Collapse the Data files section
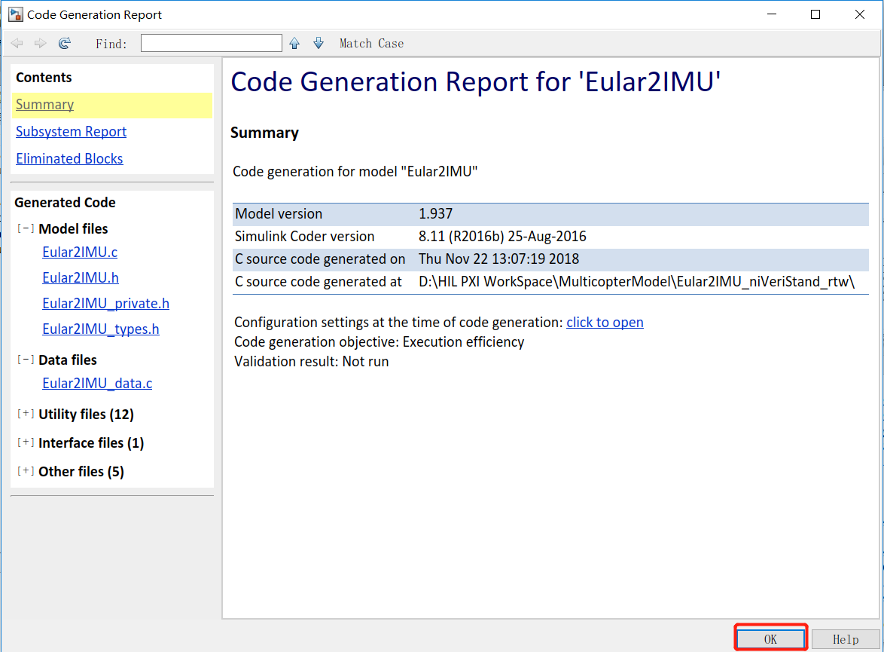884x652 pixels. click(x=26, y=360)
